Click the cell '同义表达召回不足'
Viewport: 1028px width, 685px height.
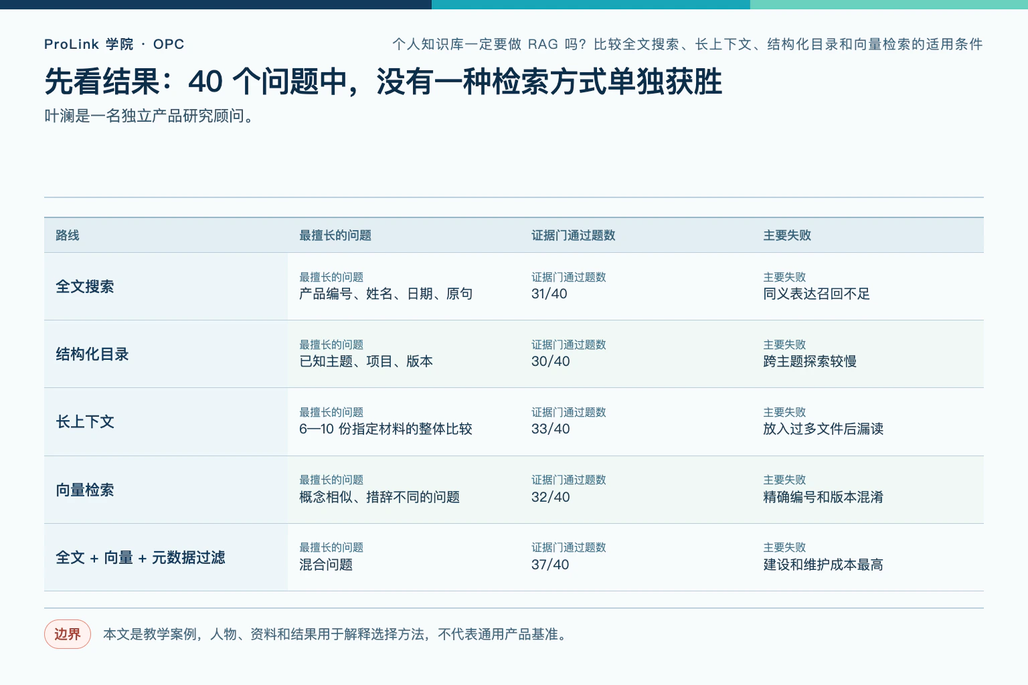click(x=817, y=294)
